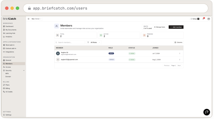Open the AA user avatar menu
The height and width of the screenshot is (119, 214).
[x=209, y=19]
